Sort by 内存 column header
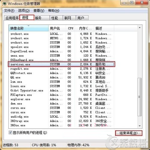150x150 pixels. 85,28
